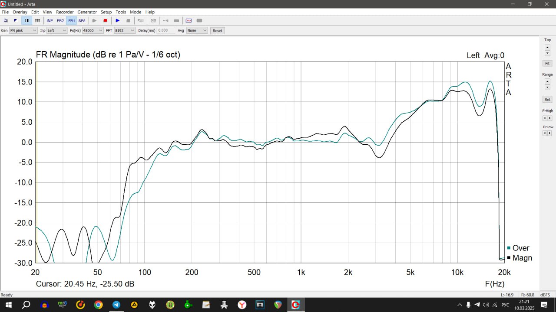
Task: Click the red stop recording button
Action: 105,20
